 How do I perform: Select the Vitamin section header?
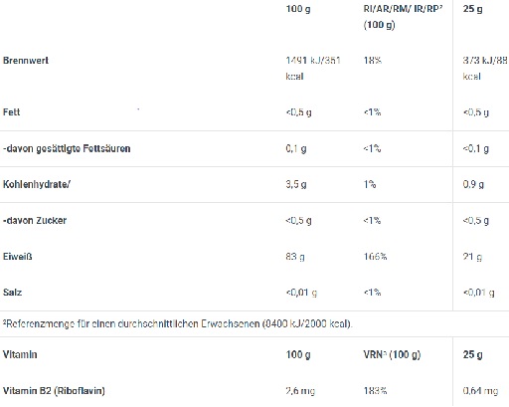point(20,354)
